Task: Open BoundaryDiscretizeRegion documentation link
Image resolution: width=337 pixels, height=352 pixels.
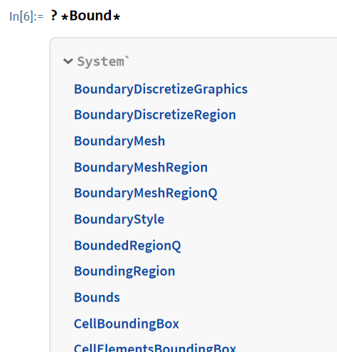Action: [x=155, y=115]
